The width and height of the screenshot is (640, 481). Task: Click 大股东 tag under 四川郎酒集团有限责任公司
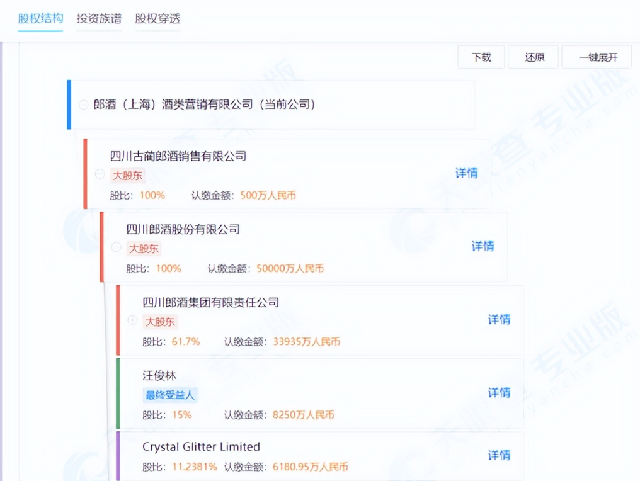[160, 322]
